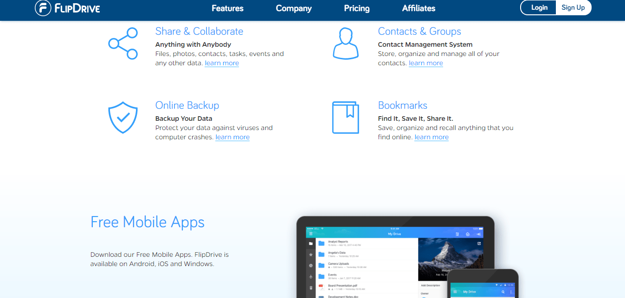Screen dimensions: 625x298
Task: Go to the Pricing page
Action: click(x=357, y=8)
